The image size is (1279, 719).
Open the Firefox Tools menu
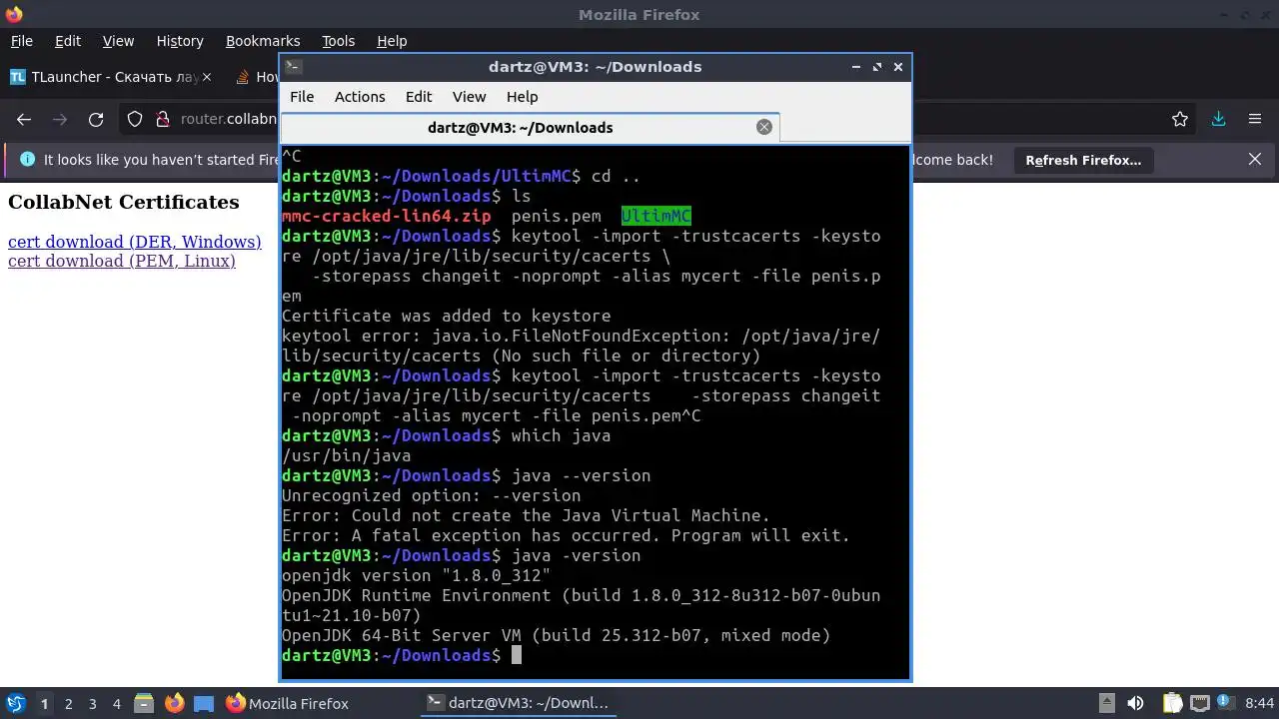(338, 41)
